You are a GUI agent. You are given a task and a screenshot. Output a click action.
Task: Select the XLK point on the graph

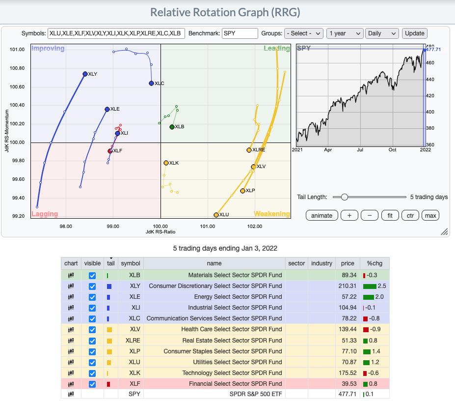[166, 163]
